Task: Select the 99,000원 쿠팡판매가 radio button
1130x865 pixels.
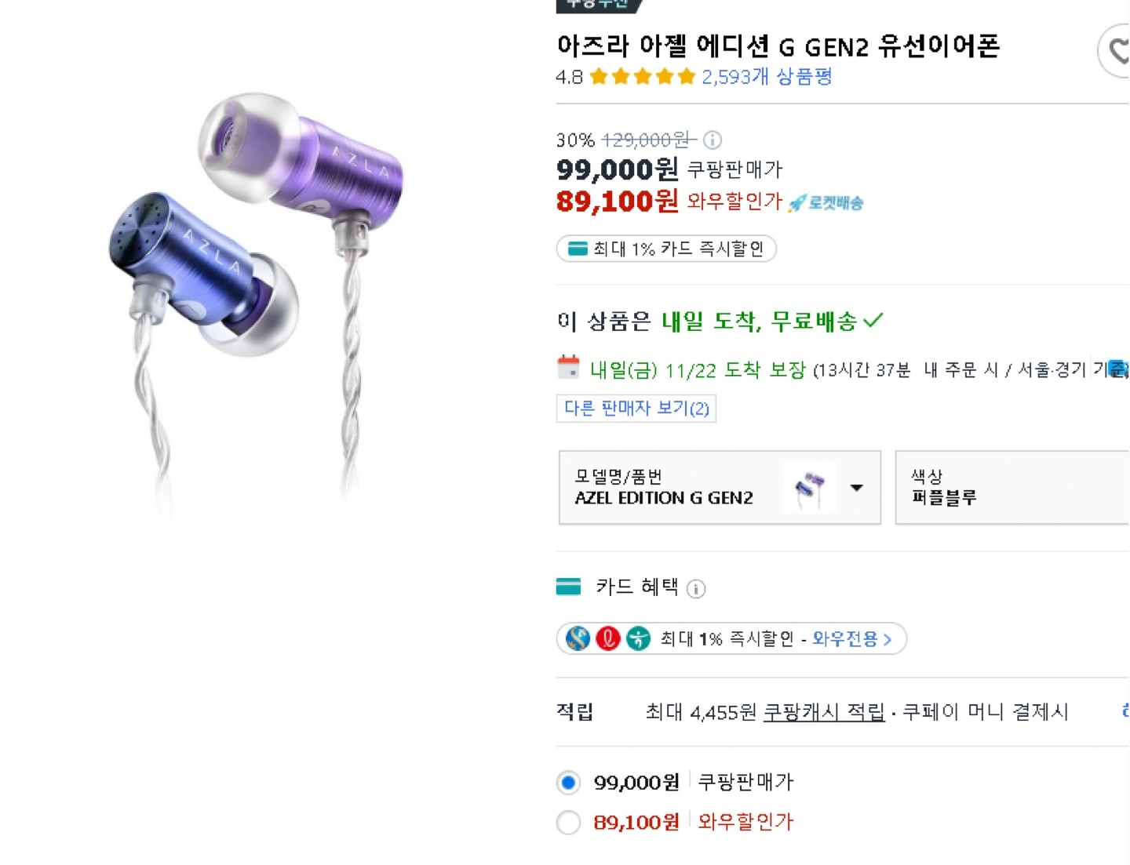Action: pos(569,783)
